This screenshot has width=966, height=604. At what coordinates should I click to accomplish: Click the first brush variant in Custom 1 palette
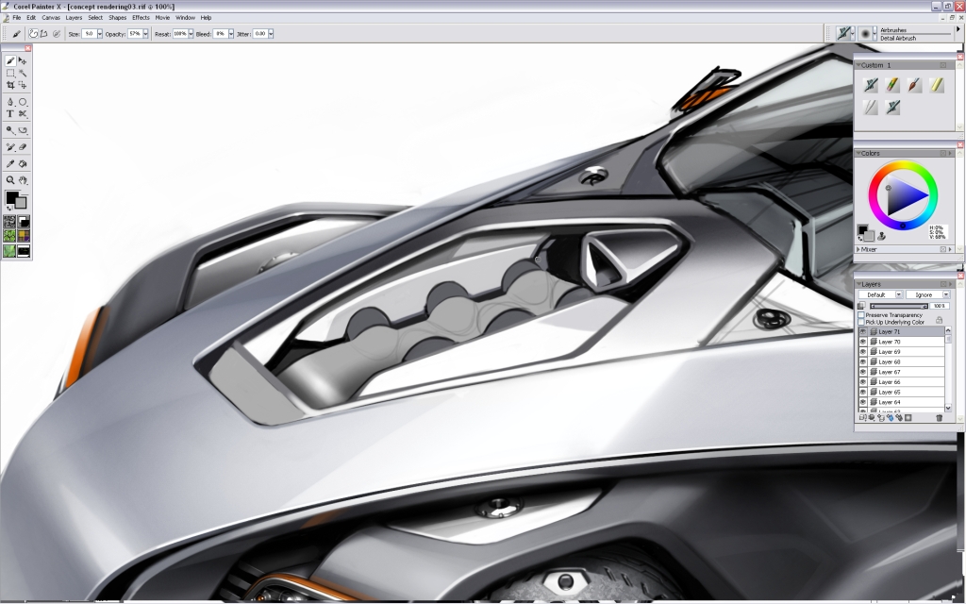coord(872,85)
